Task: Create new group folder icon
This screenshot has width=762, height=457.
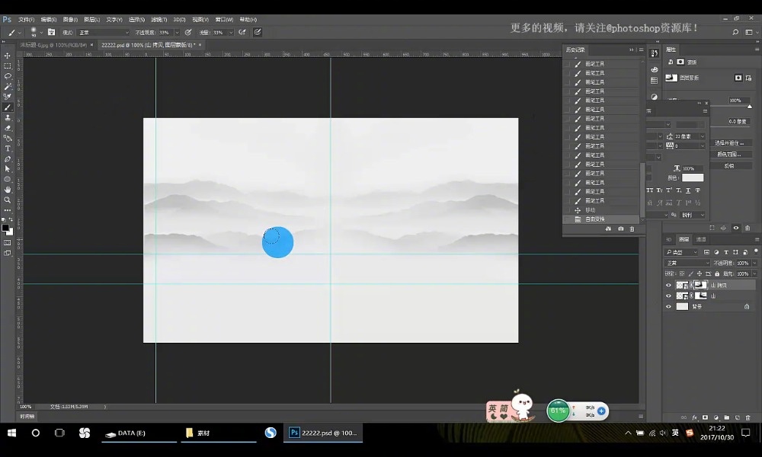Action: pyautogui.click(x=726, y=417)
